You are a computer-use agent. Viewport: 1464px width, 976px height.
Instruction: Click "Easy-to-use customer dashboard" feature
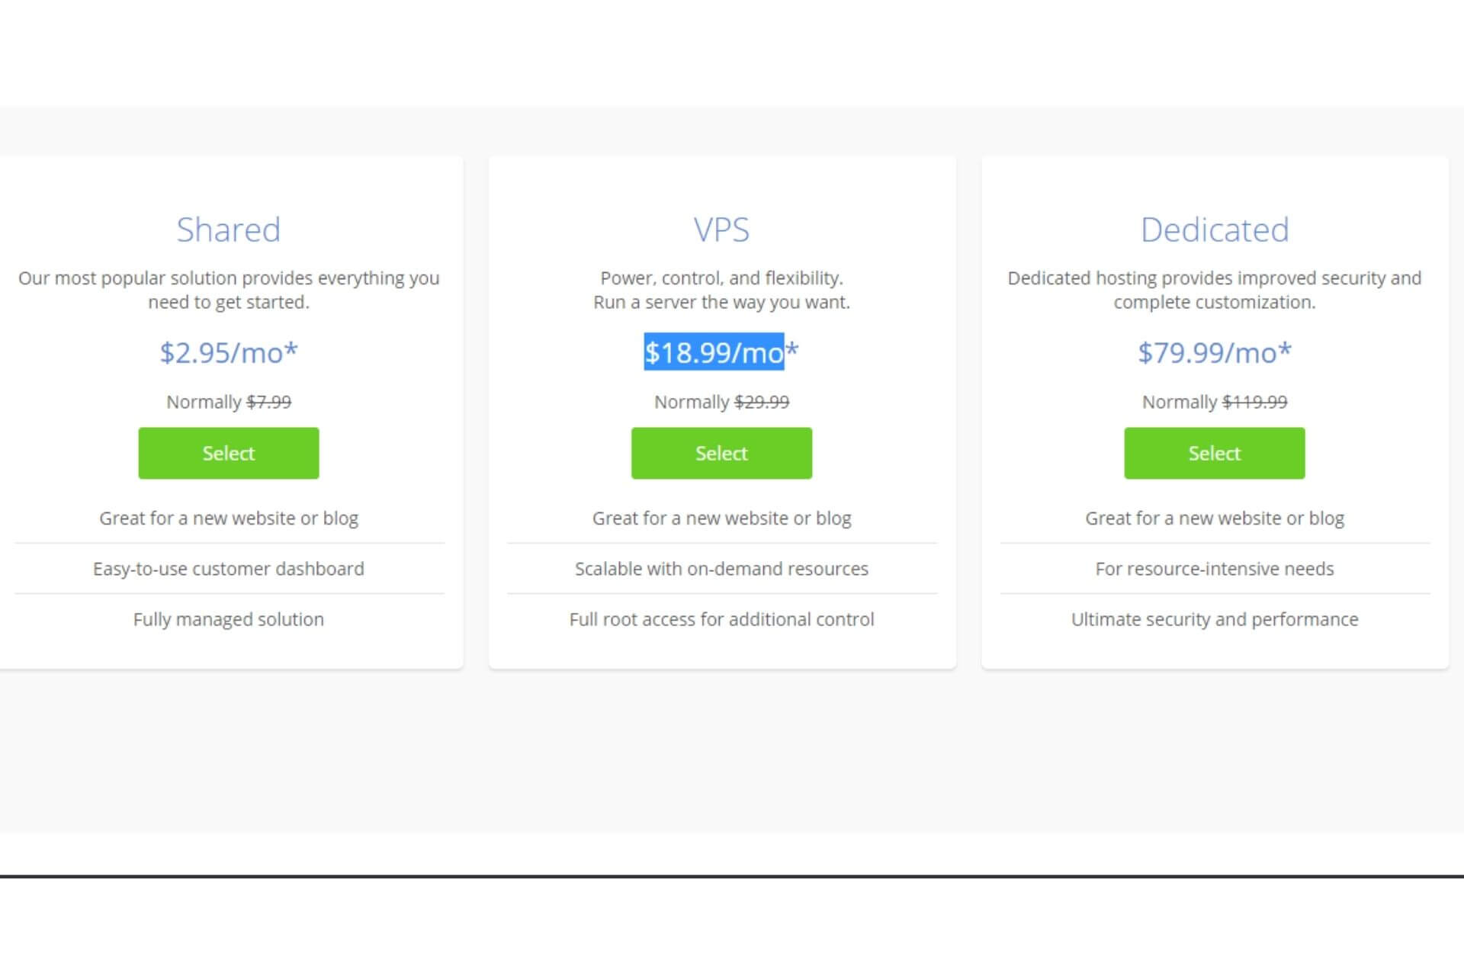tap(228, 569)
